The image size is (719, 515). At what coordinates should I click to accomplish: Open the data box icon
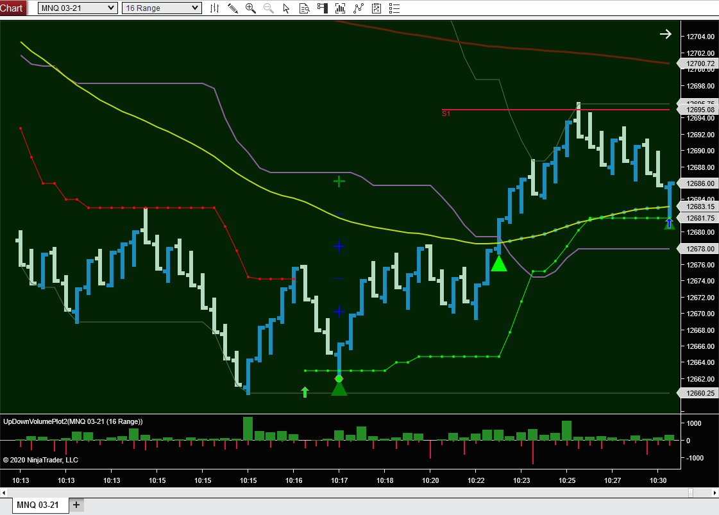305,8
